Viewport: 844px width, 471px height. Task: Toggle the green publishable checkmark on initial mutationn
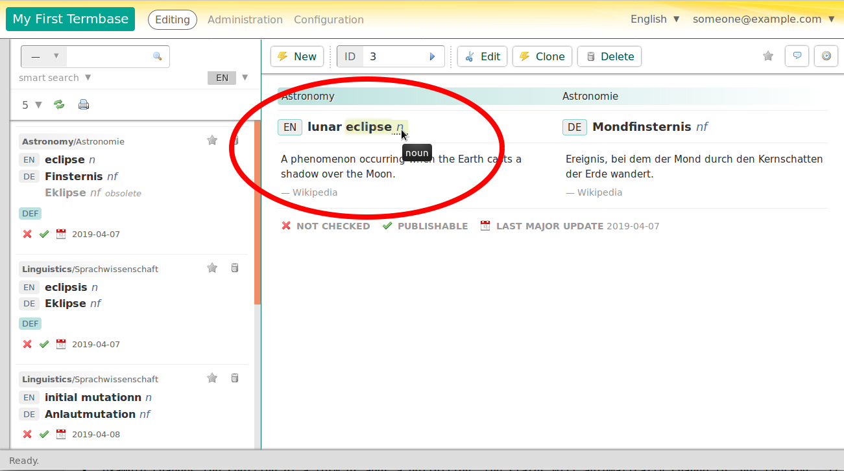click(x=43, y=434)
